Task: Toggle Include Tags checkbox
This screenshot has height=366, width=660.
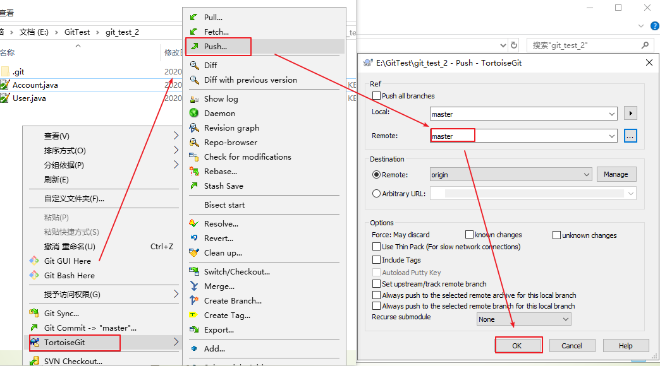Action: (376, 260)
